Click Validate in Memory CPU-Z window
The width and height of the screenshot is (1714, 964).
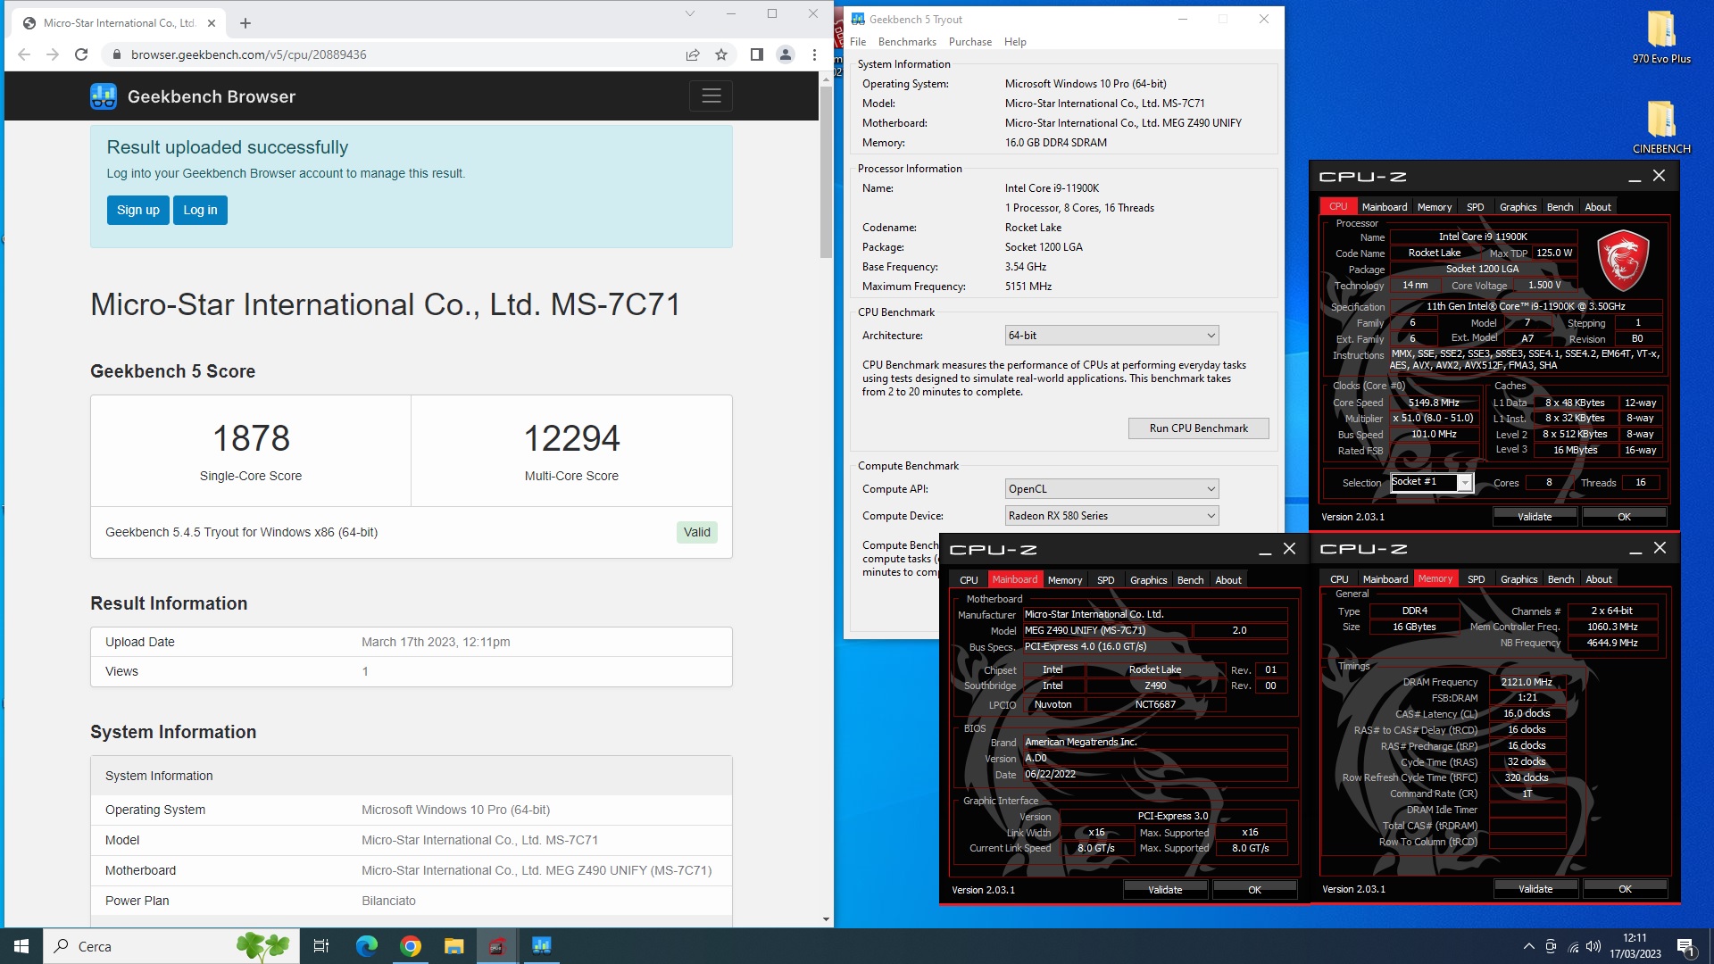[1535, 889]
